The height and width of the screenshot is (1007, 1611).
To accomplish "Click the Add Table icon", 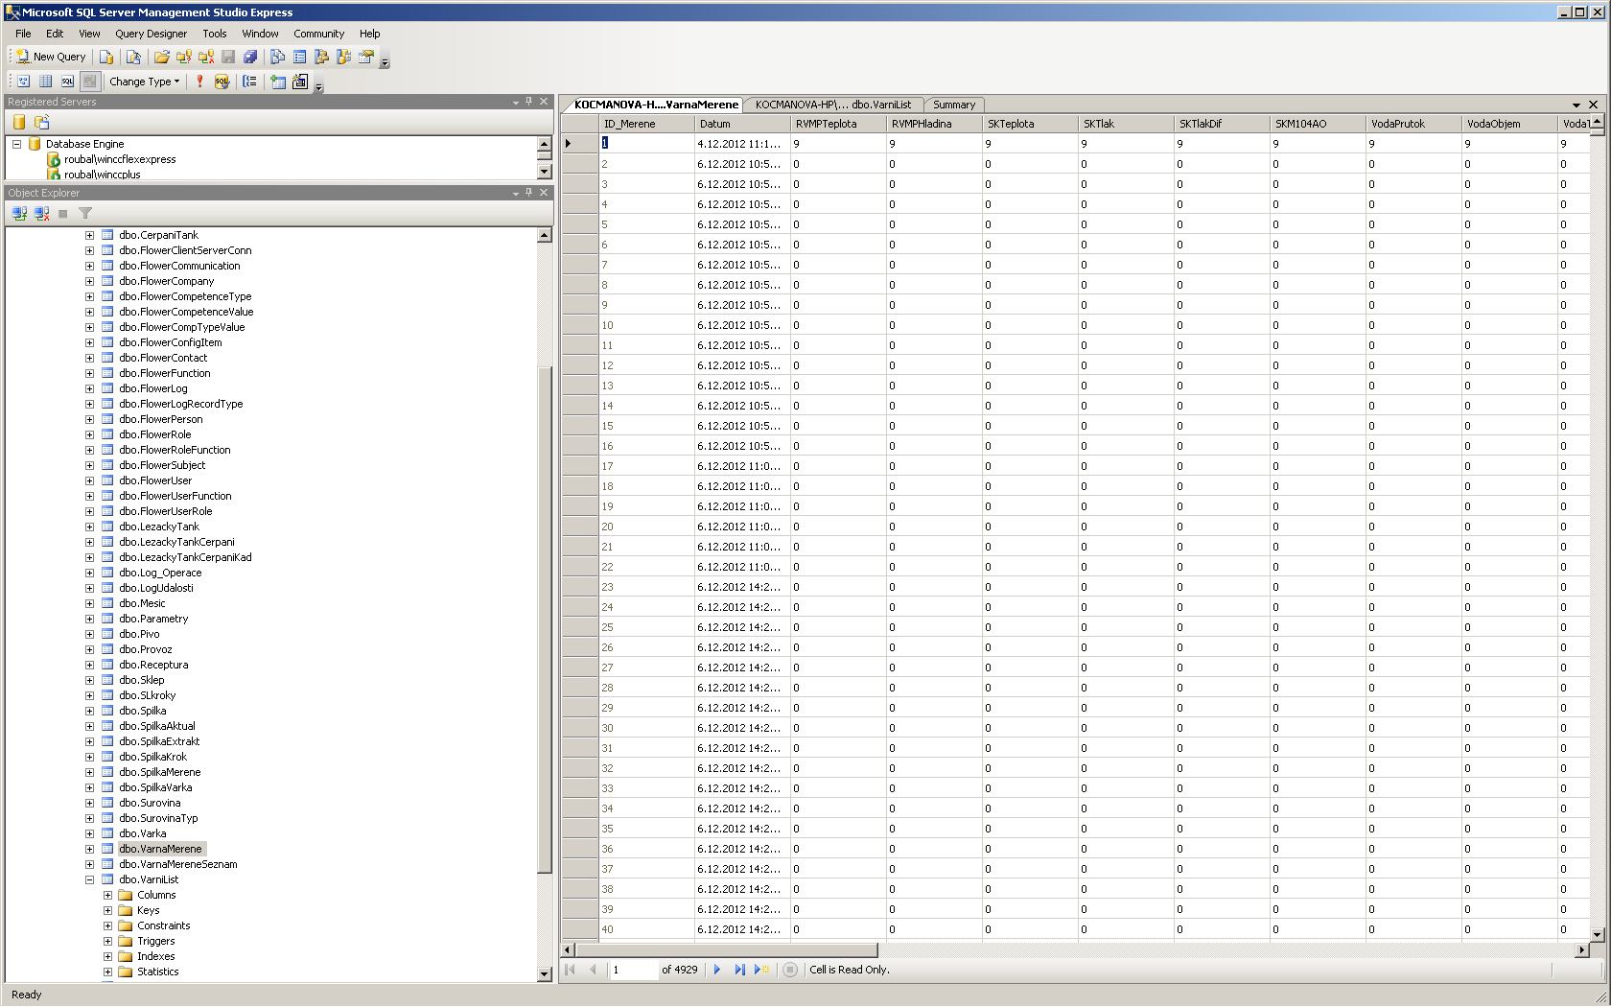I will coord(277,82).
